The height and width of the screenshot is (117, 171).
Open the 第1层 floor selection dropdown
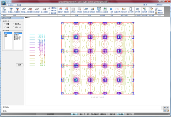pos(150,5)
